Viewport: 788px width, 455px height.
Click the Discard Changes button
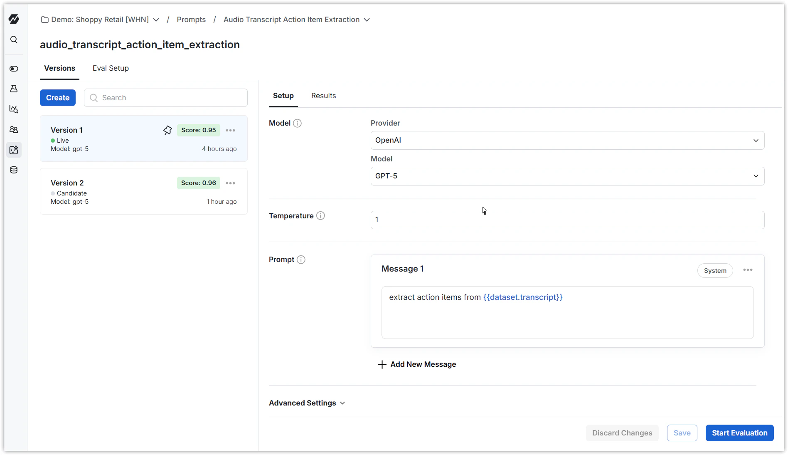(622, 433)
